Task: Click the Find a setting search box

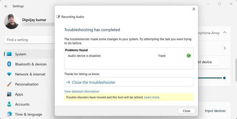Action: tap(29, 40)
